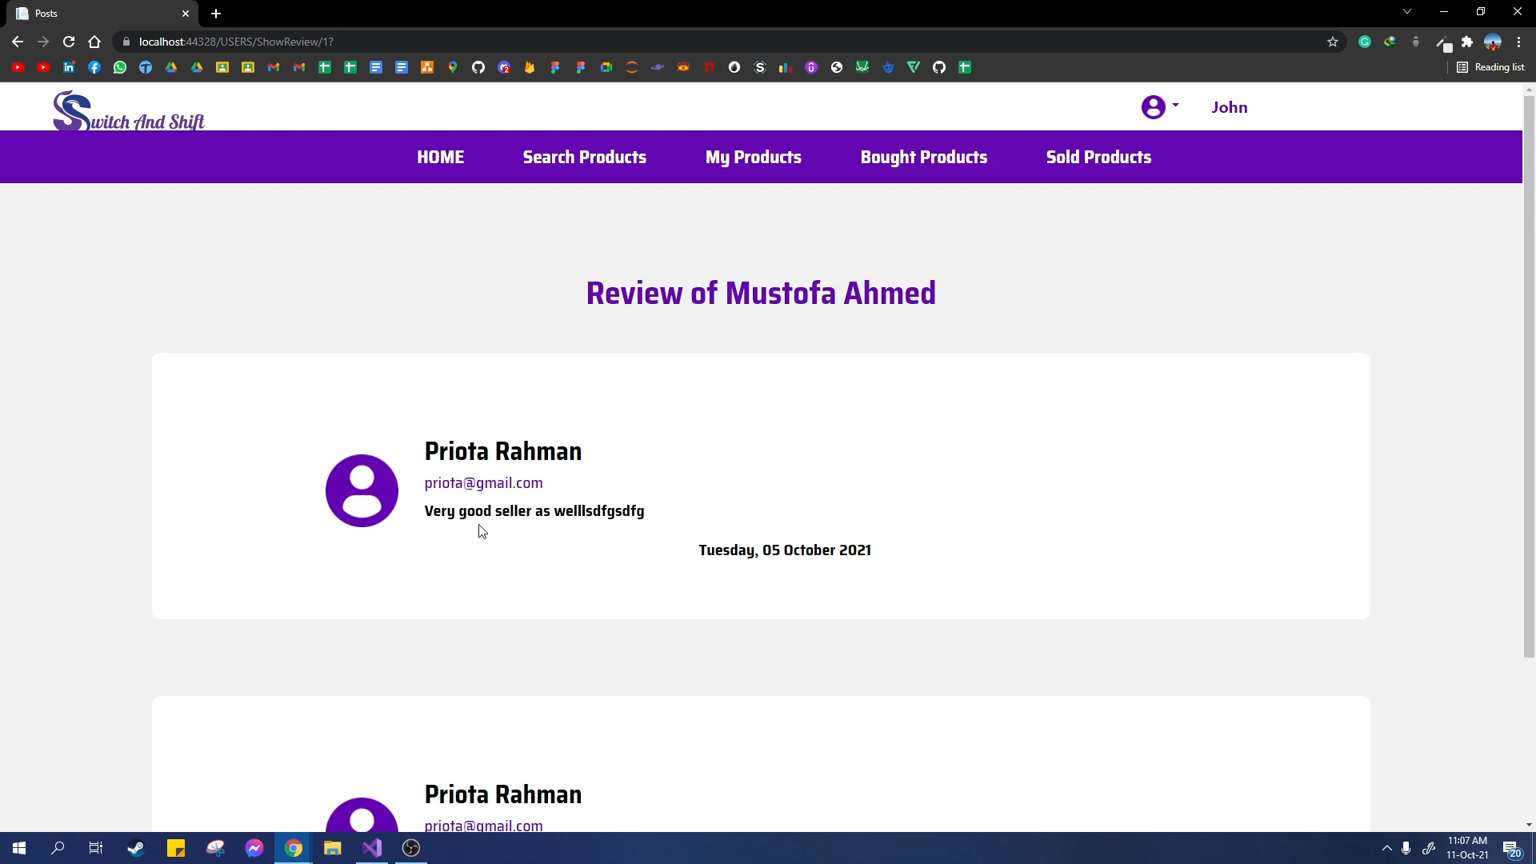The width and height of the screenshot is (1536, 864).
Task: Open the Google Maps bookmark icon
Action: click(x=453, y=67)
